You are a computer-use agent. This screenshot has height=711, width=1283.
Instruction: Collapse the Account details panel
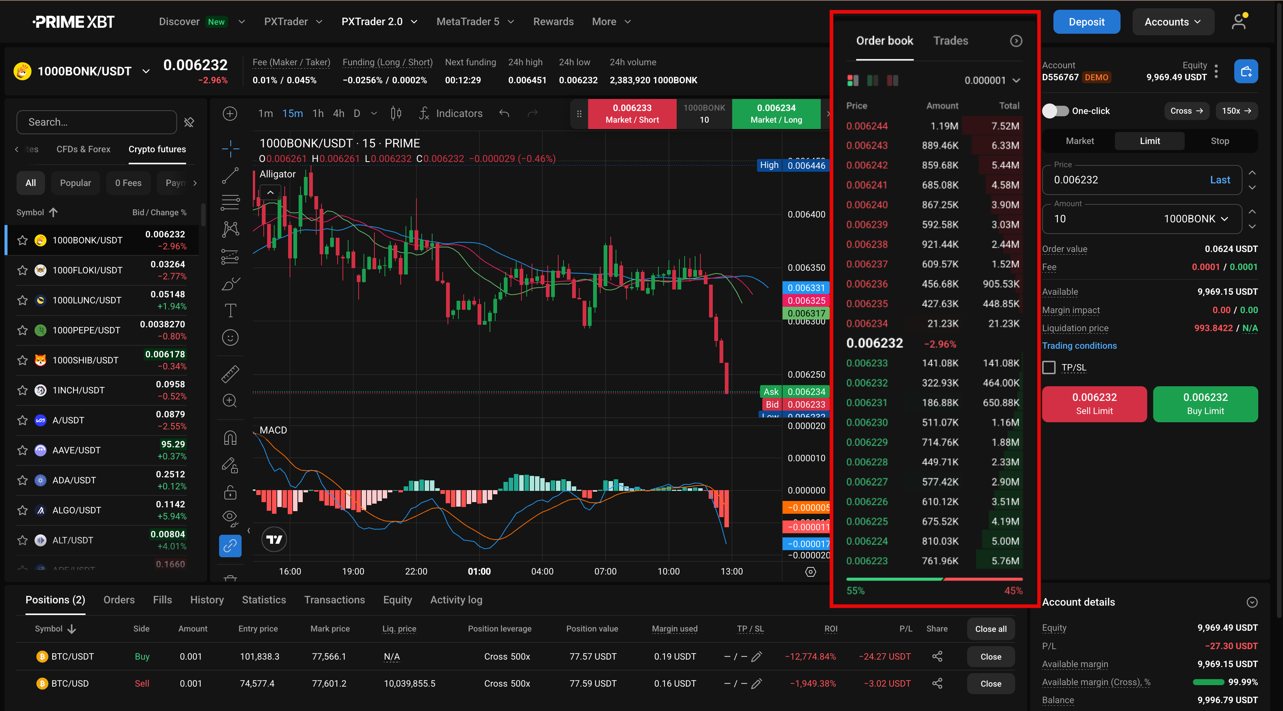tap(1251, 603)
